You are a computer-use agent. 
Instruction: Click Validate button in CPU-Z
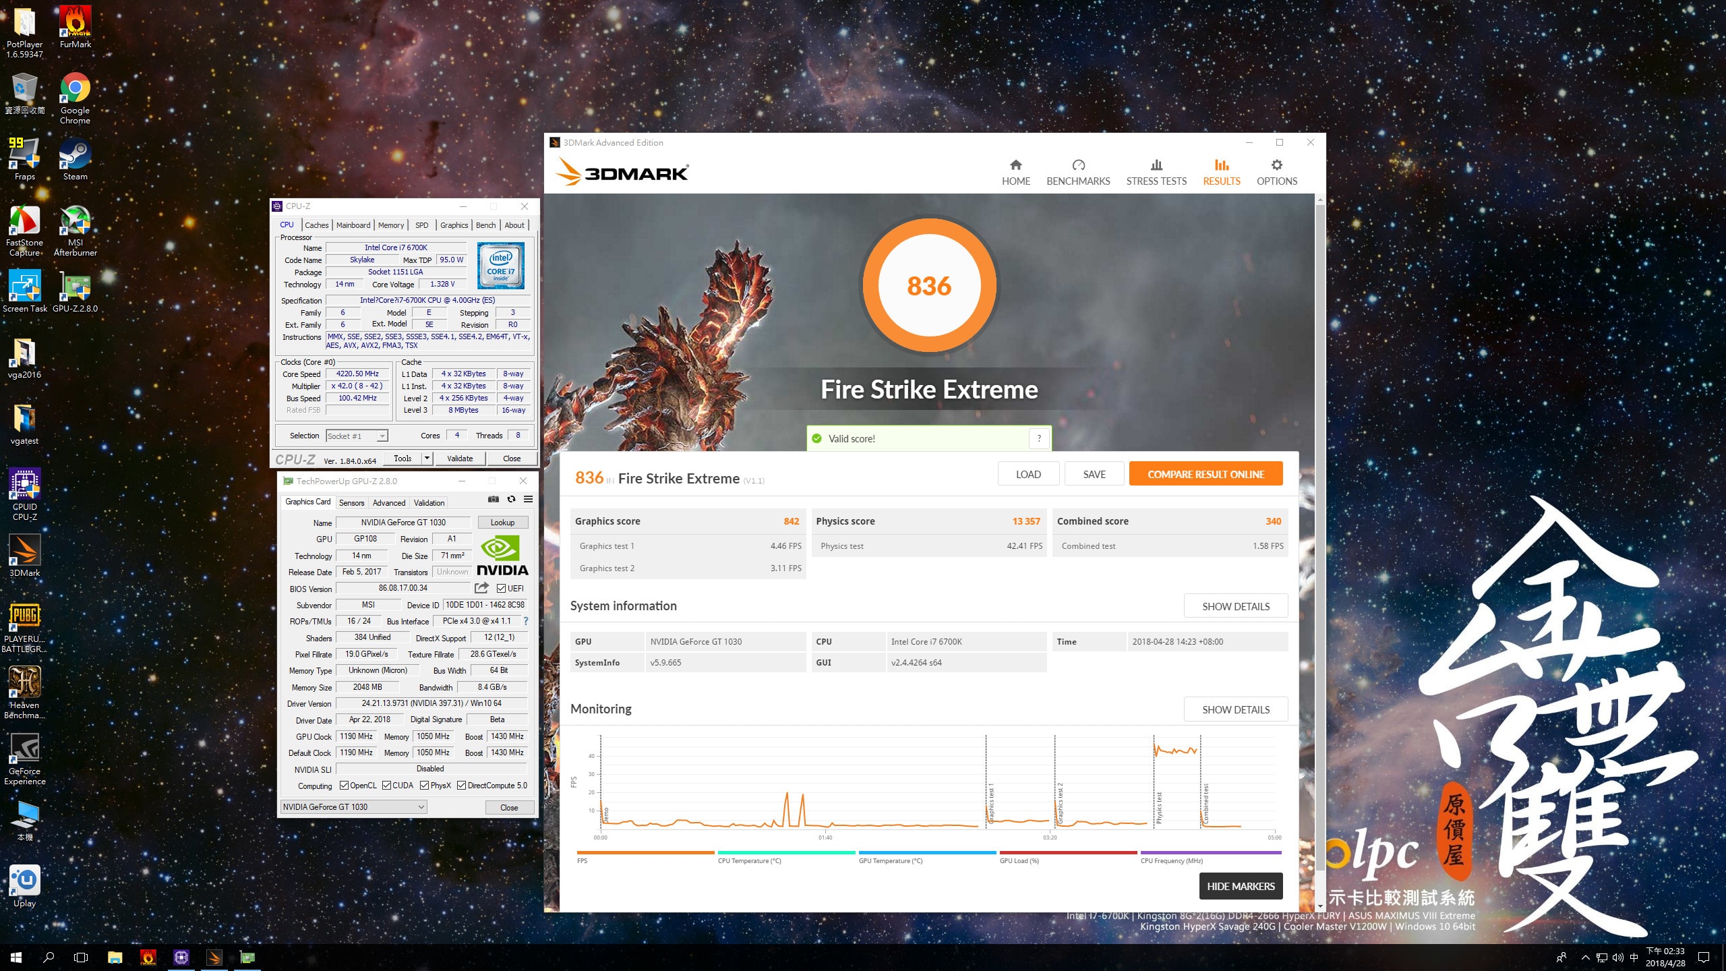(x=460, y=459)
